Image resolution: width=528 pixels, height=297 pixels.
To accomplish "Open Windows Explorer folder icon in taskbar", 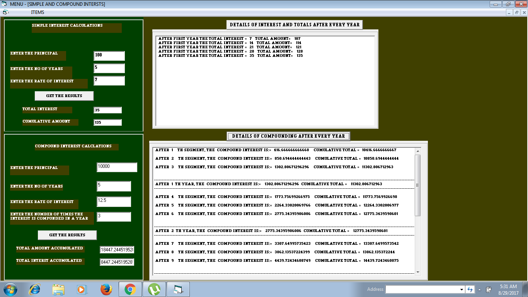I will point(58,289).
